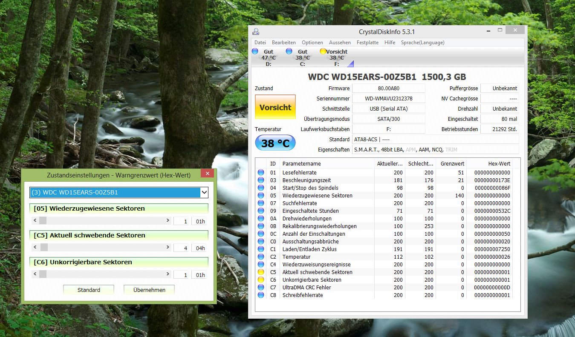Click the Hex-Wert column header
Screen dimensions: 575x337
tap(490, 163)
